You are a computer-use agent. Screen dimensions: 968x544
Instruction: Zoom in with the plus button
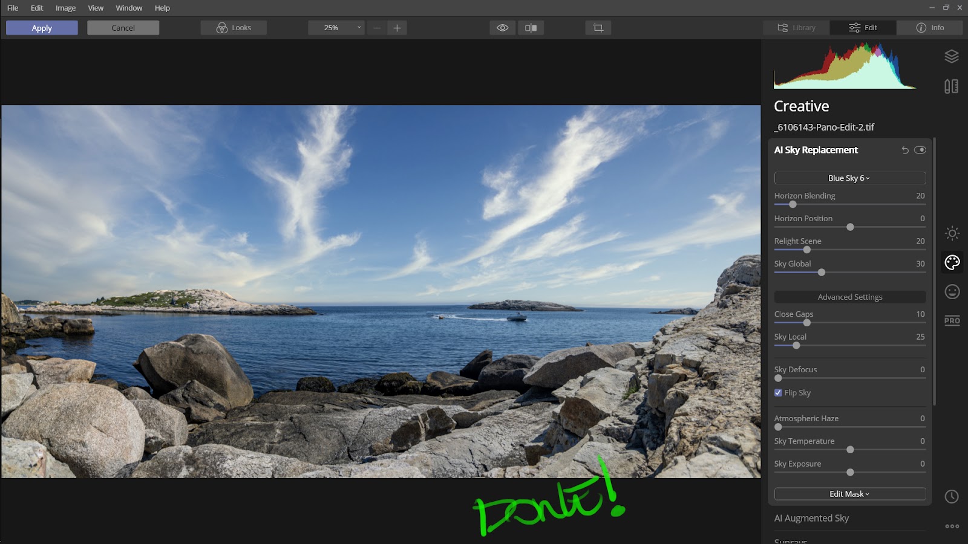tap(397, 28)
